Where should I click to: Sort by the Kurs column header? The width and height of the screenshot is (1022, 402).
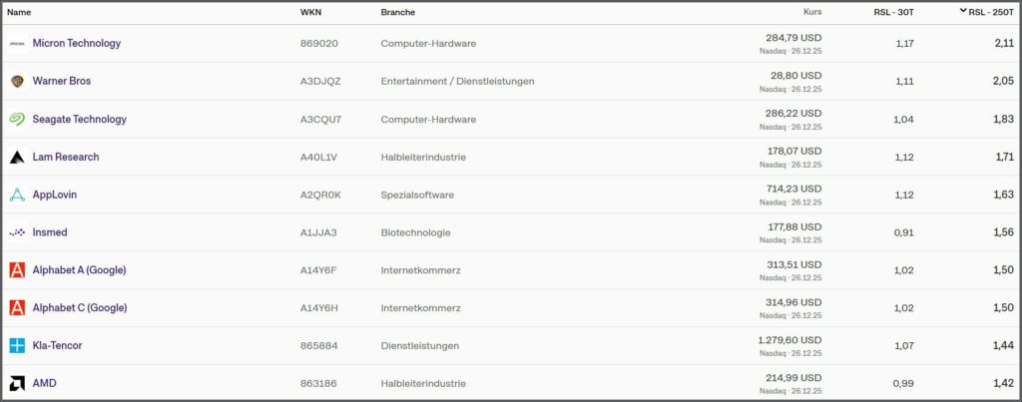pyautogui.click(x=811, y=12)
